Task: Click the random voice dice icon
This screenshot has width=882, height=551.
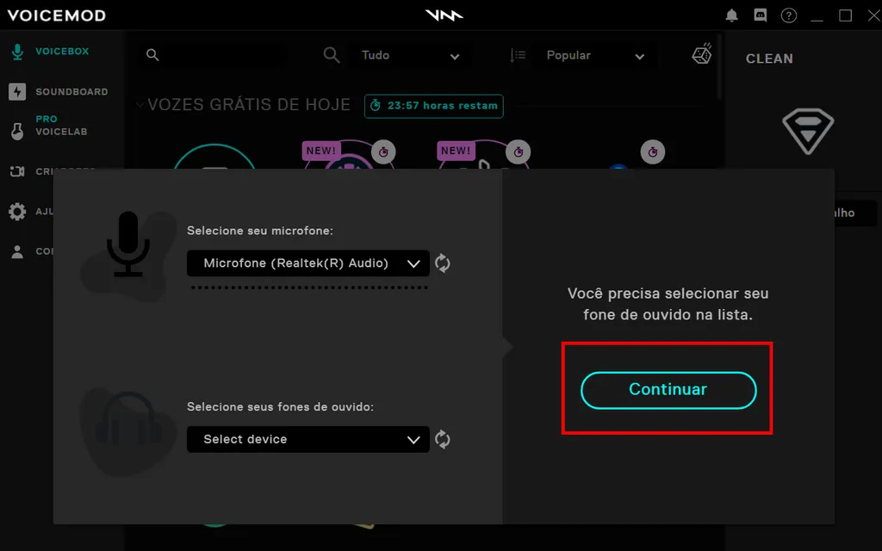Action: point(701,53)
